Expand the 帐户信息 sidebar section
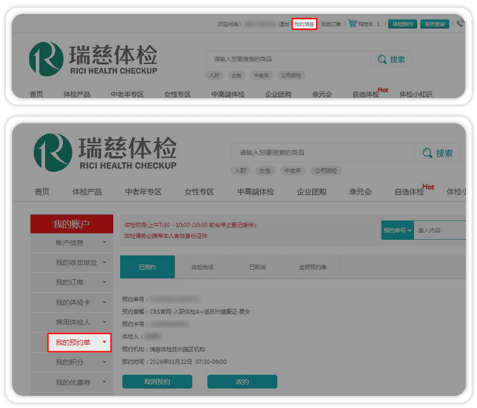477x408 pixels. tap(104, 243)
